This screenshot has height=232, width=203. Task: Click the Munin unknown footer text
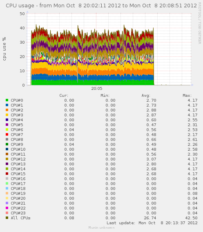[101, 228]
